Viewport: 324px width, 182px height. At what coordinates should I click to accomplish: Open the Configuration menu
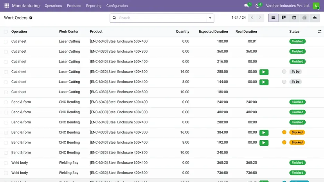pos(117,6)
